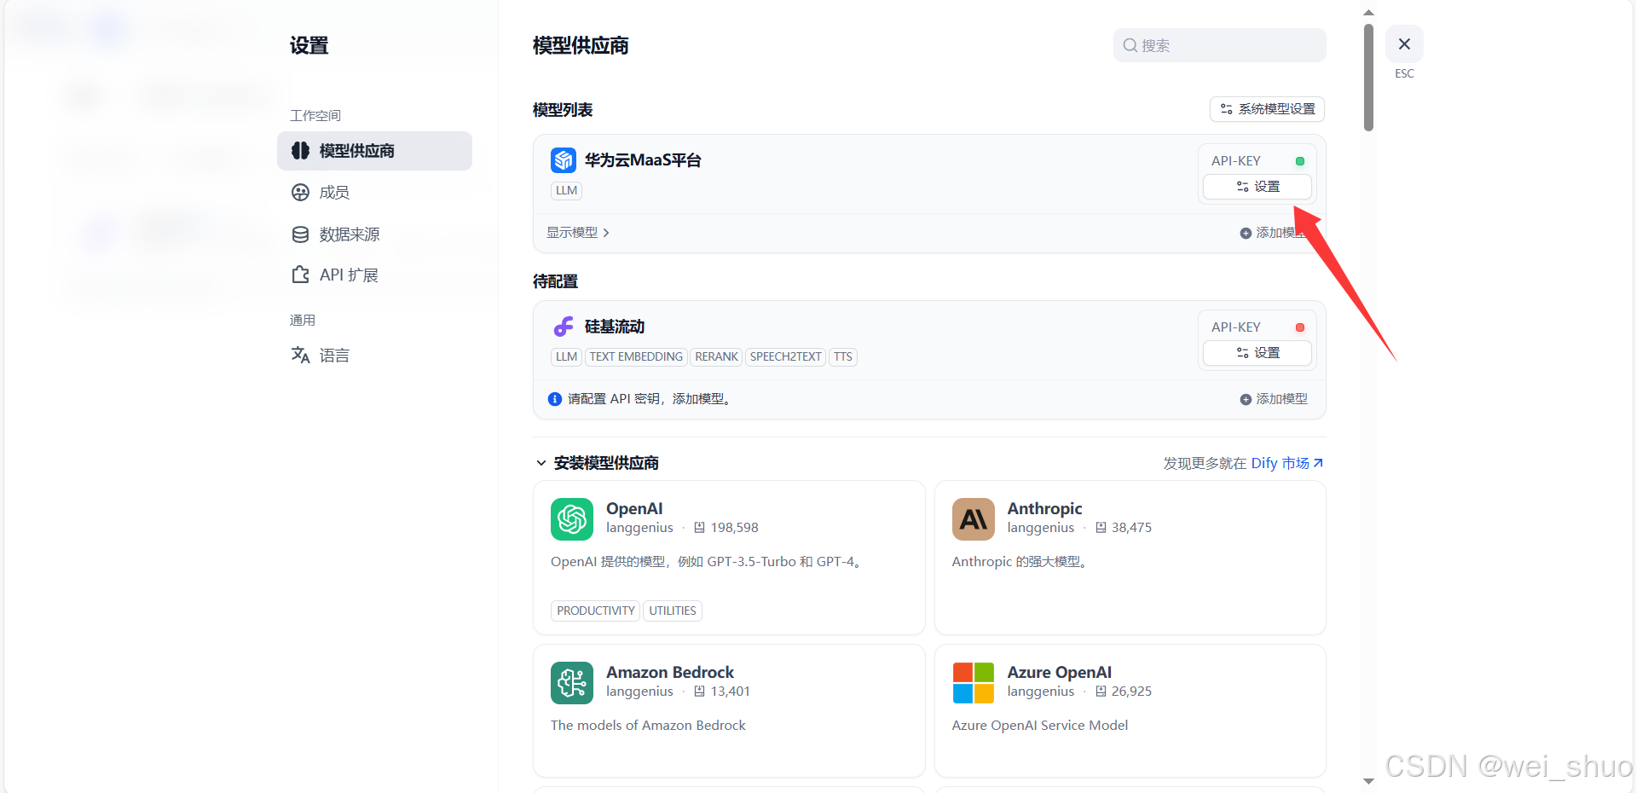
Task: Click the info icon beside 请配置 API 密钥
Action: point(555,399)
